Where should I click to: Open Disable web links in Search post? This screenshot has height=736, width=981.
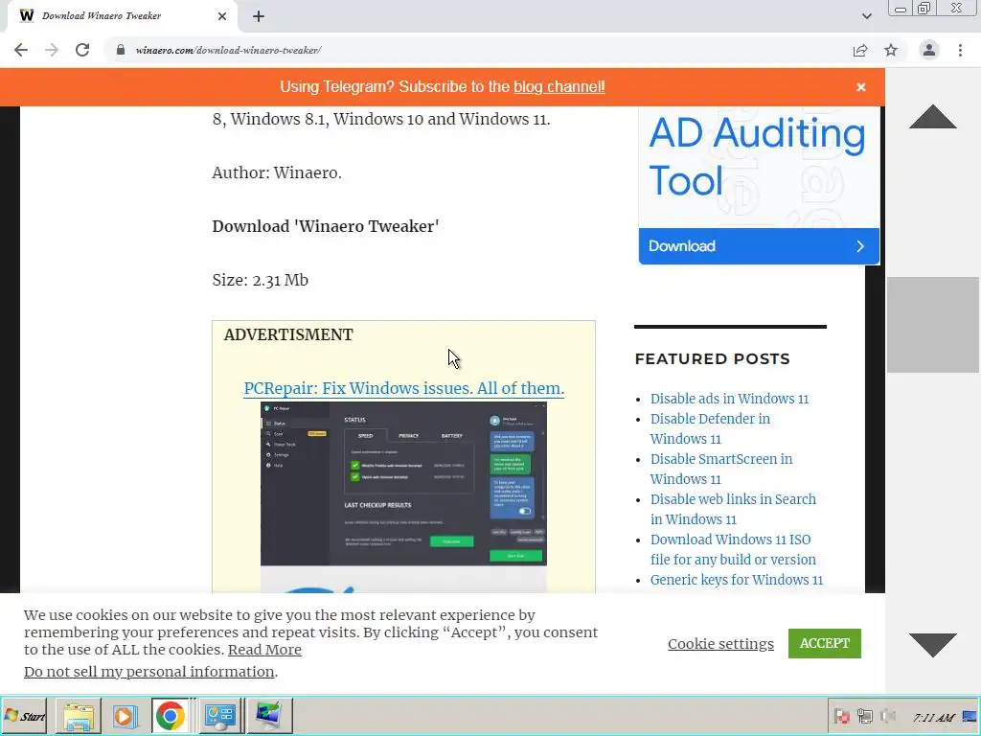(x=733, y=509)
